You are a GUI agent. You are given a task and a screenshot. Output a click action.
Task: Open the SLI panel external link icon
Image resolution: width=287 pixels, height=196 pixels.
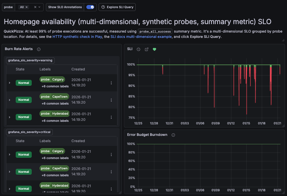coord(146,49)
